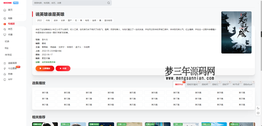Viewport: 262px width, 126px height.
Task: Play episode 第30集
Action: point(242,105)
